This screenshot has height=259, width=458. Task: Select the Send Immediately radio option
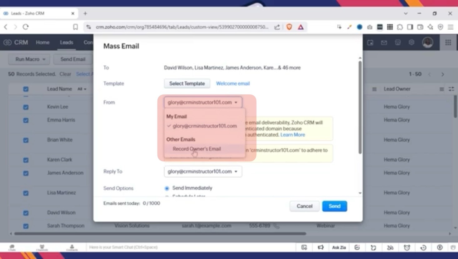(x=167, y=188)
